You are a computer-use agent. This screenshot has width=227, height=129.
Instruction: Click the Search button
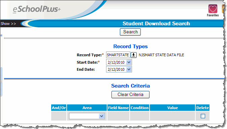pos(130,32)
